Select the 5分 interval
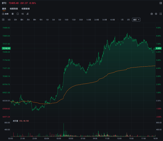This screenshot has width=163, height=141. [60, 20]
